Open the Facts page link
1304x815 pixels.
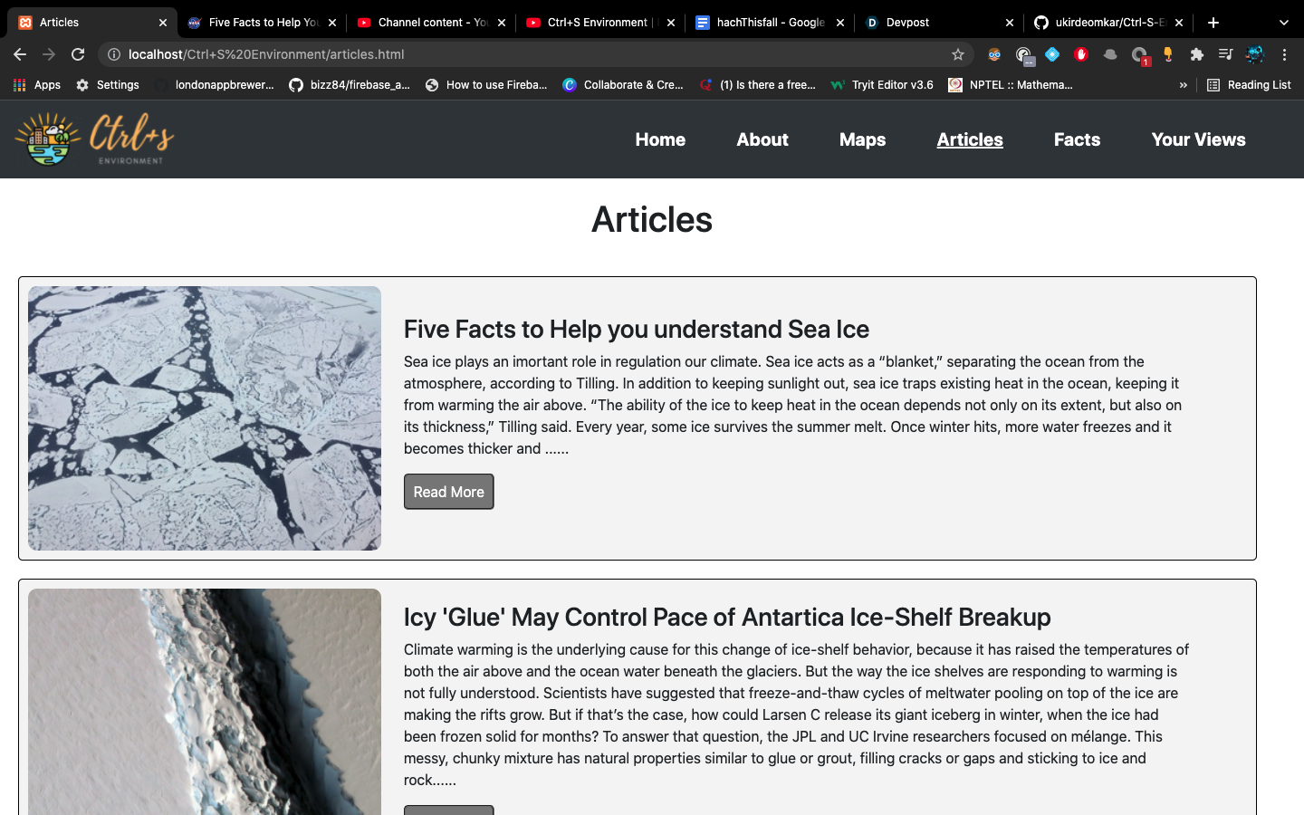[x=1077, y=139]
